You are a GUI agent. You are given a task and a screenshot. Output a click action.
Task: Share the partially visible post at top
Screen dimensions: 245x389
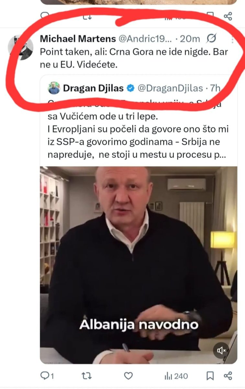tap(228, 16)
